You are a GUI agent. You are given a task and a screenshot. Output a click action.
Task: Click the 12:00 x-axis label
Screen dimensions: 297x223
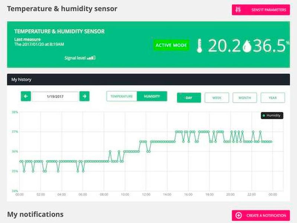click(146, 194)
